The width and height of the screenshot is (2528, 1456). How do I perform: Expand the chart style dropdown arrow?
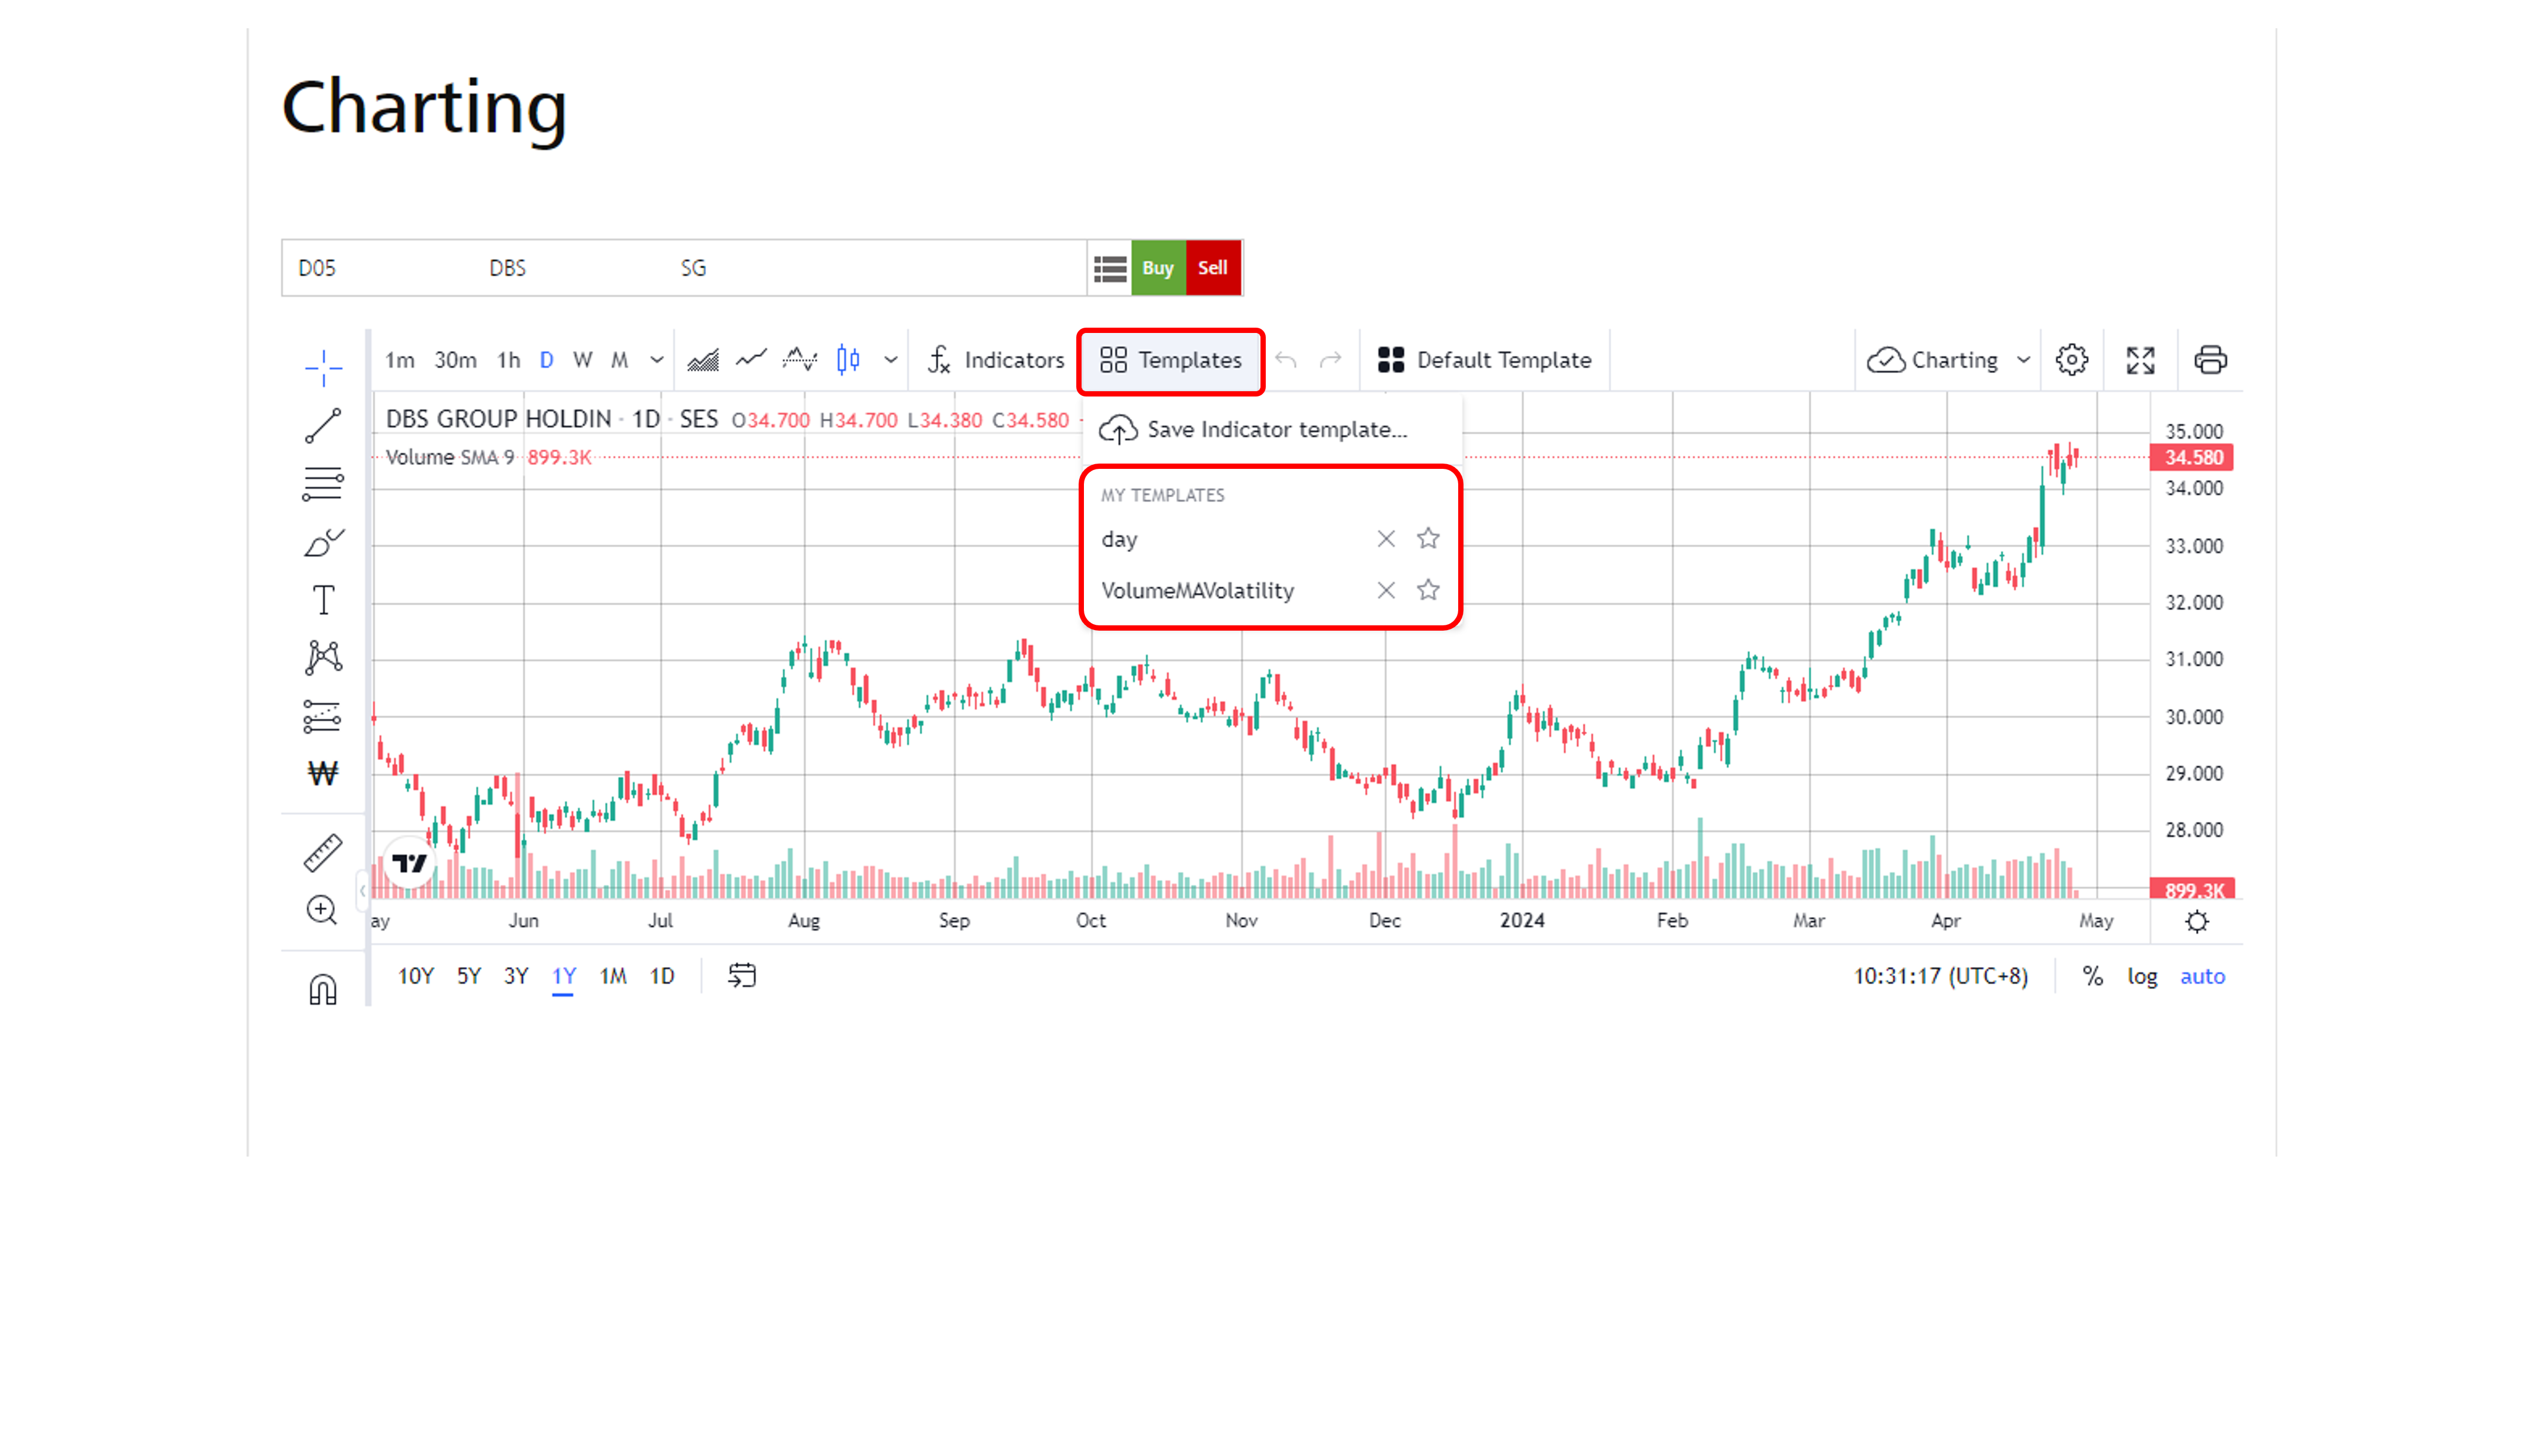[x=891, y=360]
